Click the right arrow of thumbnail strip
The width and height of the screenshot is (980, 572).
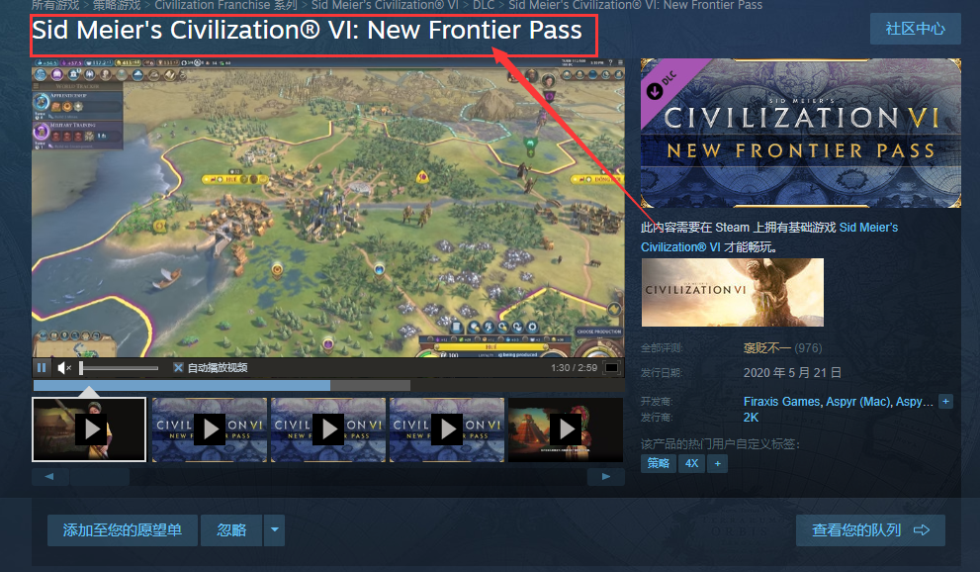click(x=605, y=476)
